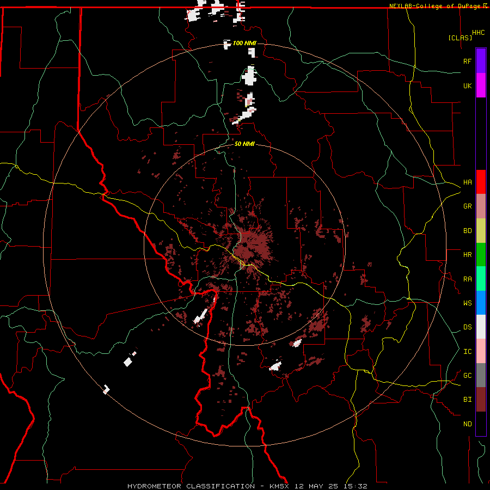Click the UK magenta legend swatch

(481, 85)
